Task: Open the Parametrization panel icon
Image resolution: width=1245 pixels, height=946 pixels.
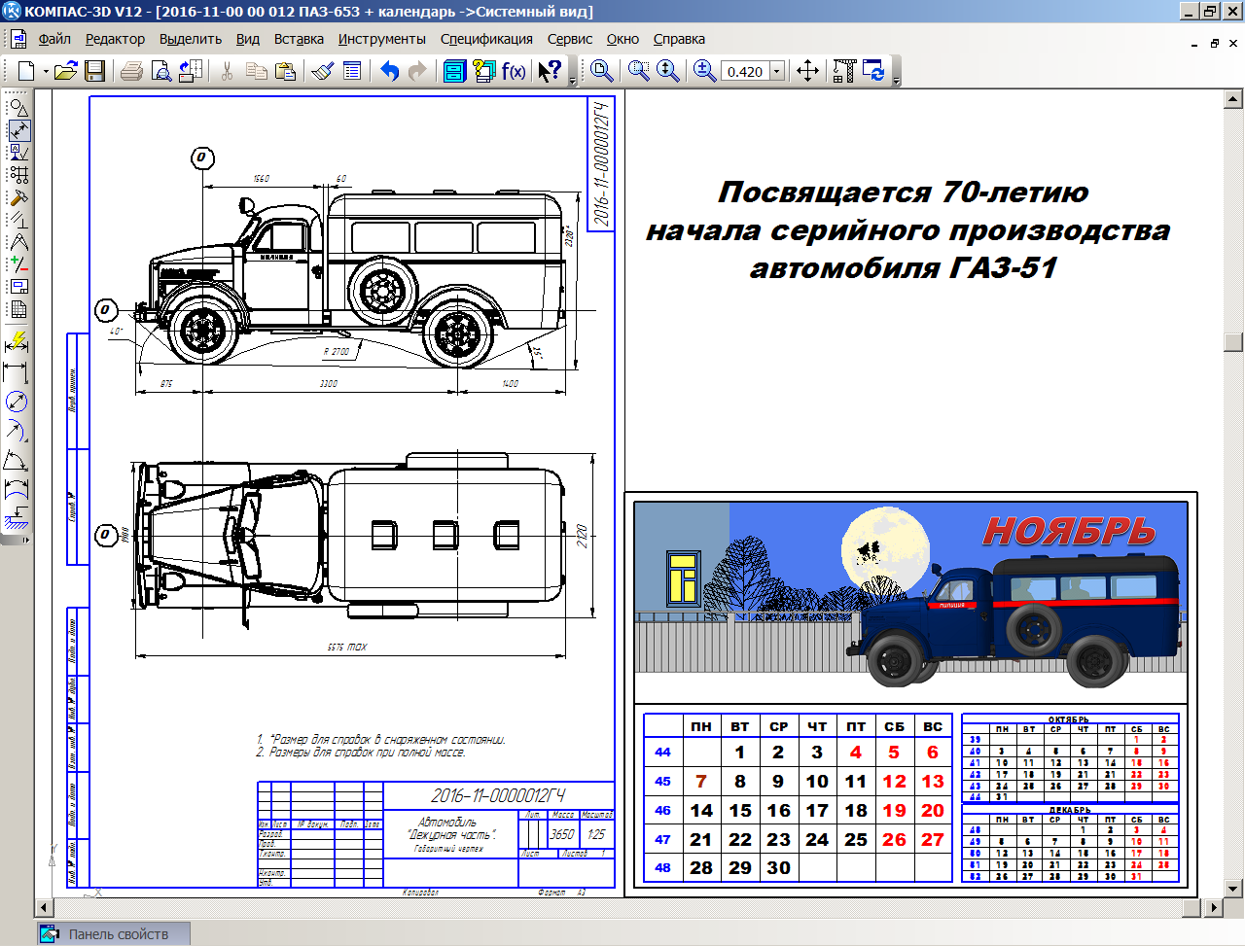Action: click(x=18, y=220)
